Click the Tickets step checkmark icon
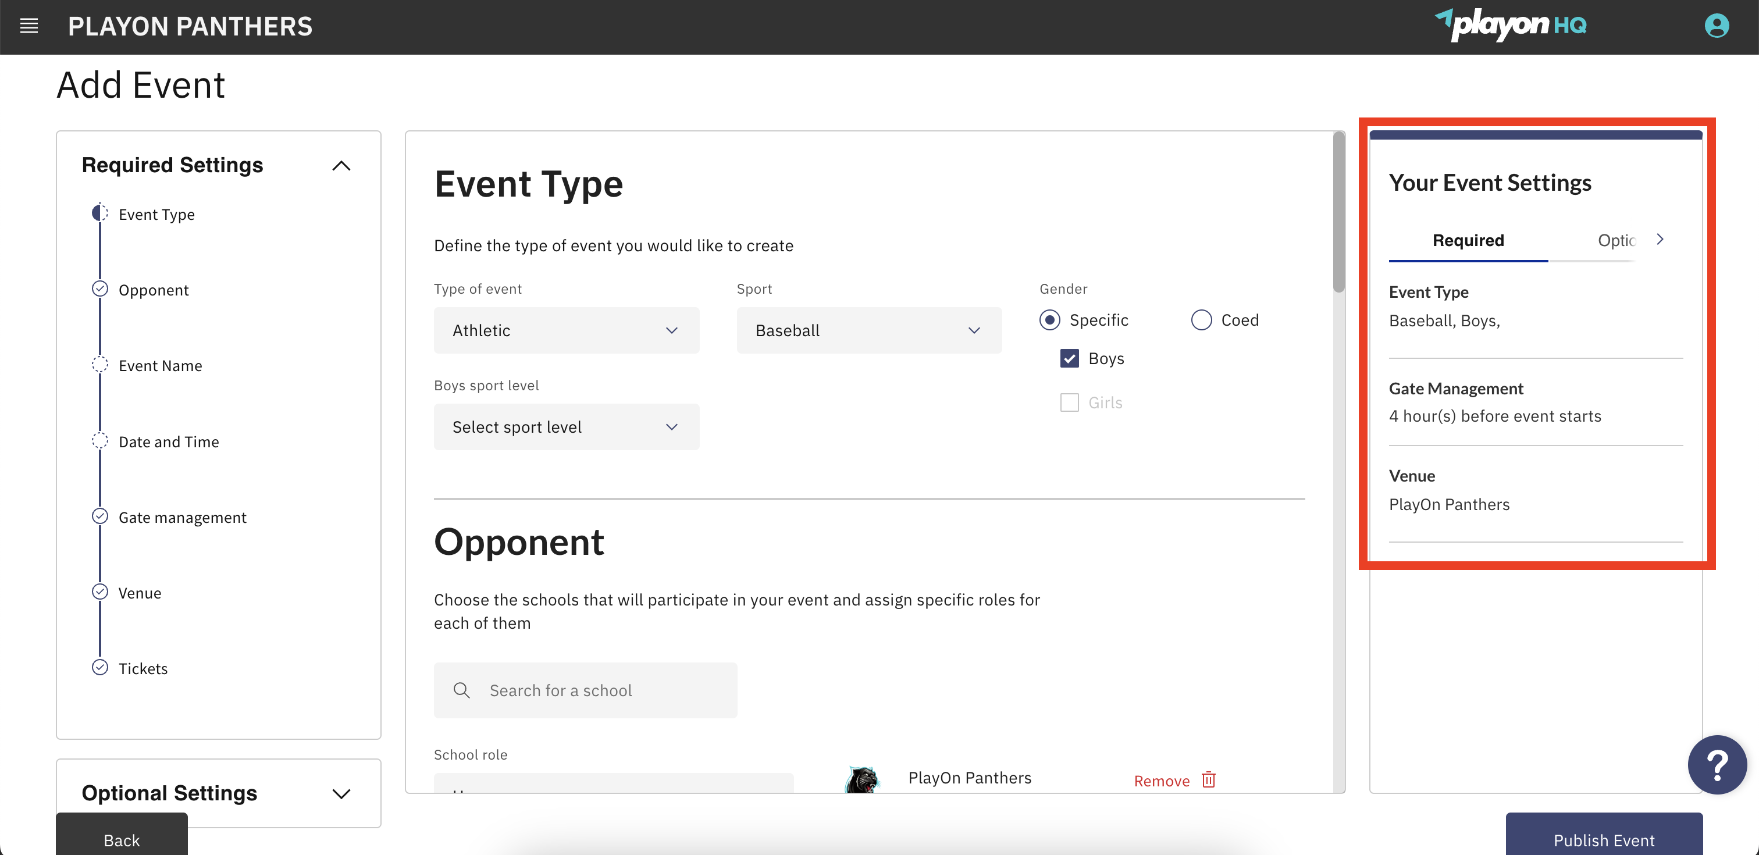This screenshot has height=855, width=1759. coord(99,667)
